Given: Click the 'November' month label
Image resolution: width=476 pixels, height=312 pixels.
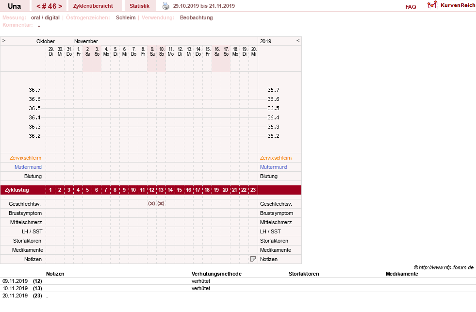Looking at the screenshot, I should [86, 41].
